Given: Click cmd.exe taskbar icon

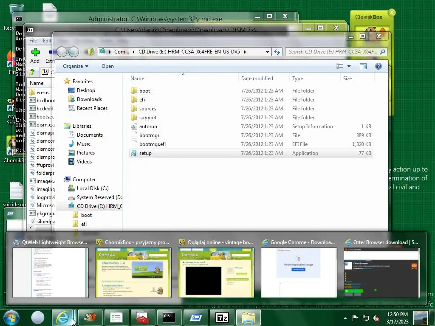Looking at the screenshot, I should click(x=169, y=318).
